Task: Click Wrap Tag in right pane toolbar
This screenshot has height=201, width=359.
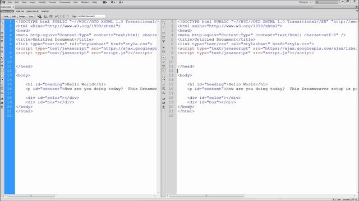Action: [x=163, y=84]
